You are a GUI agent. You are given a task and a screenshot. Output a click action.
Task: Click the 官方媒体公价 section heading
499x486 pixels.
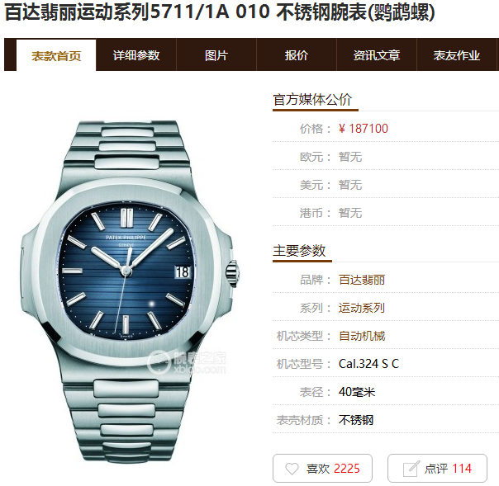click(x=312, y=100)
